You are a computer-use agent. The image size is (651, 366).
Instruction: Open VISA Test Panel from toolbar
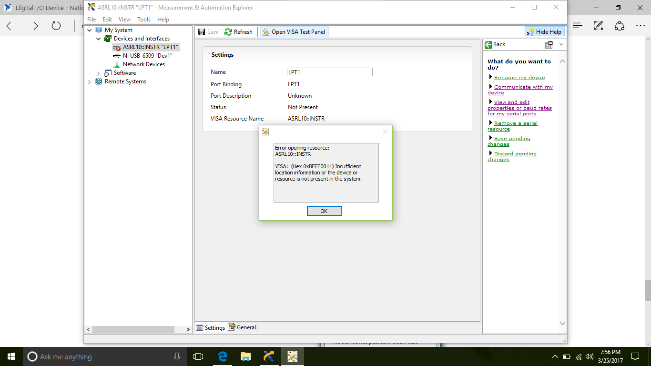coord(294,32)
